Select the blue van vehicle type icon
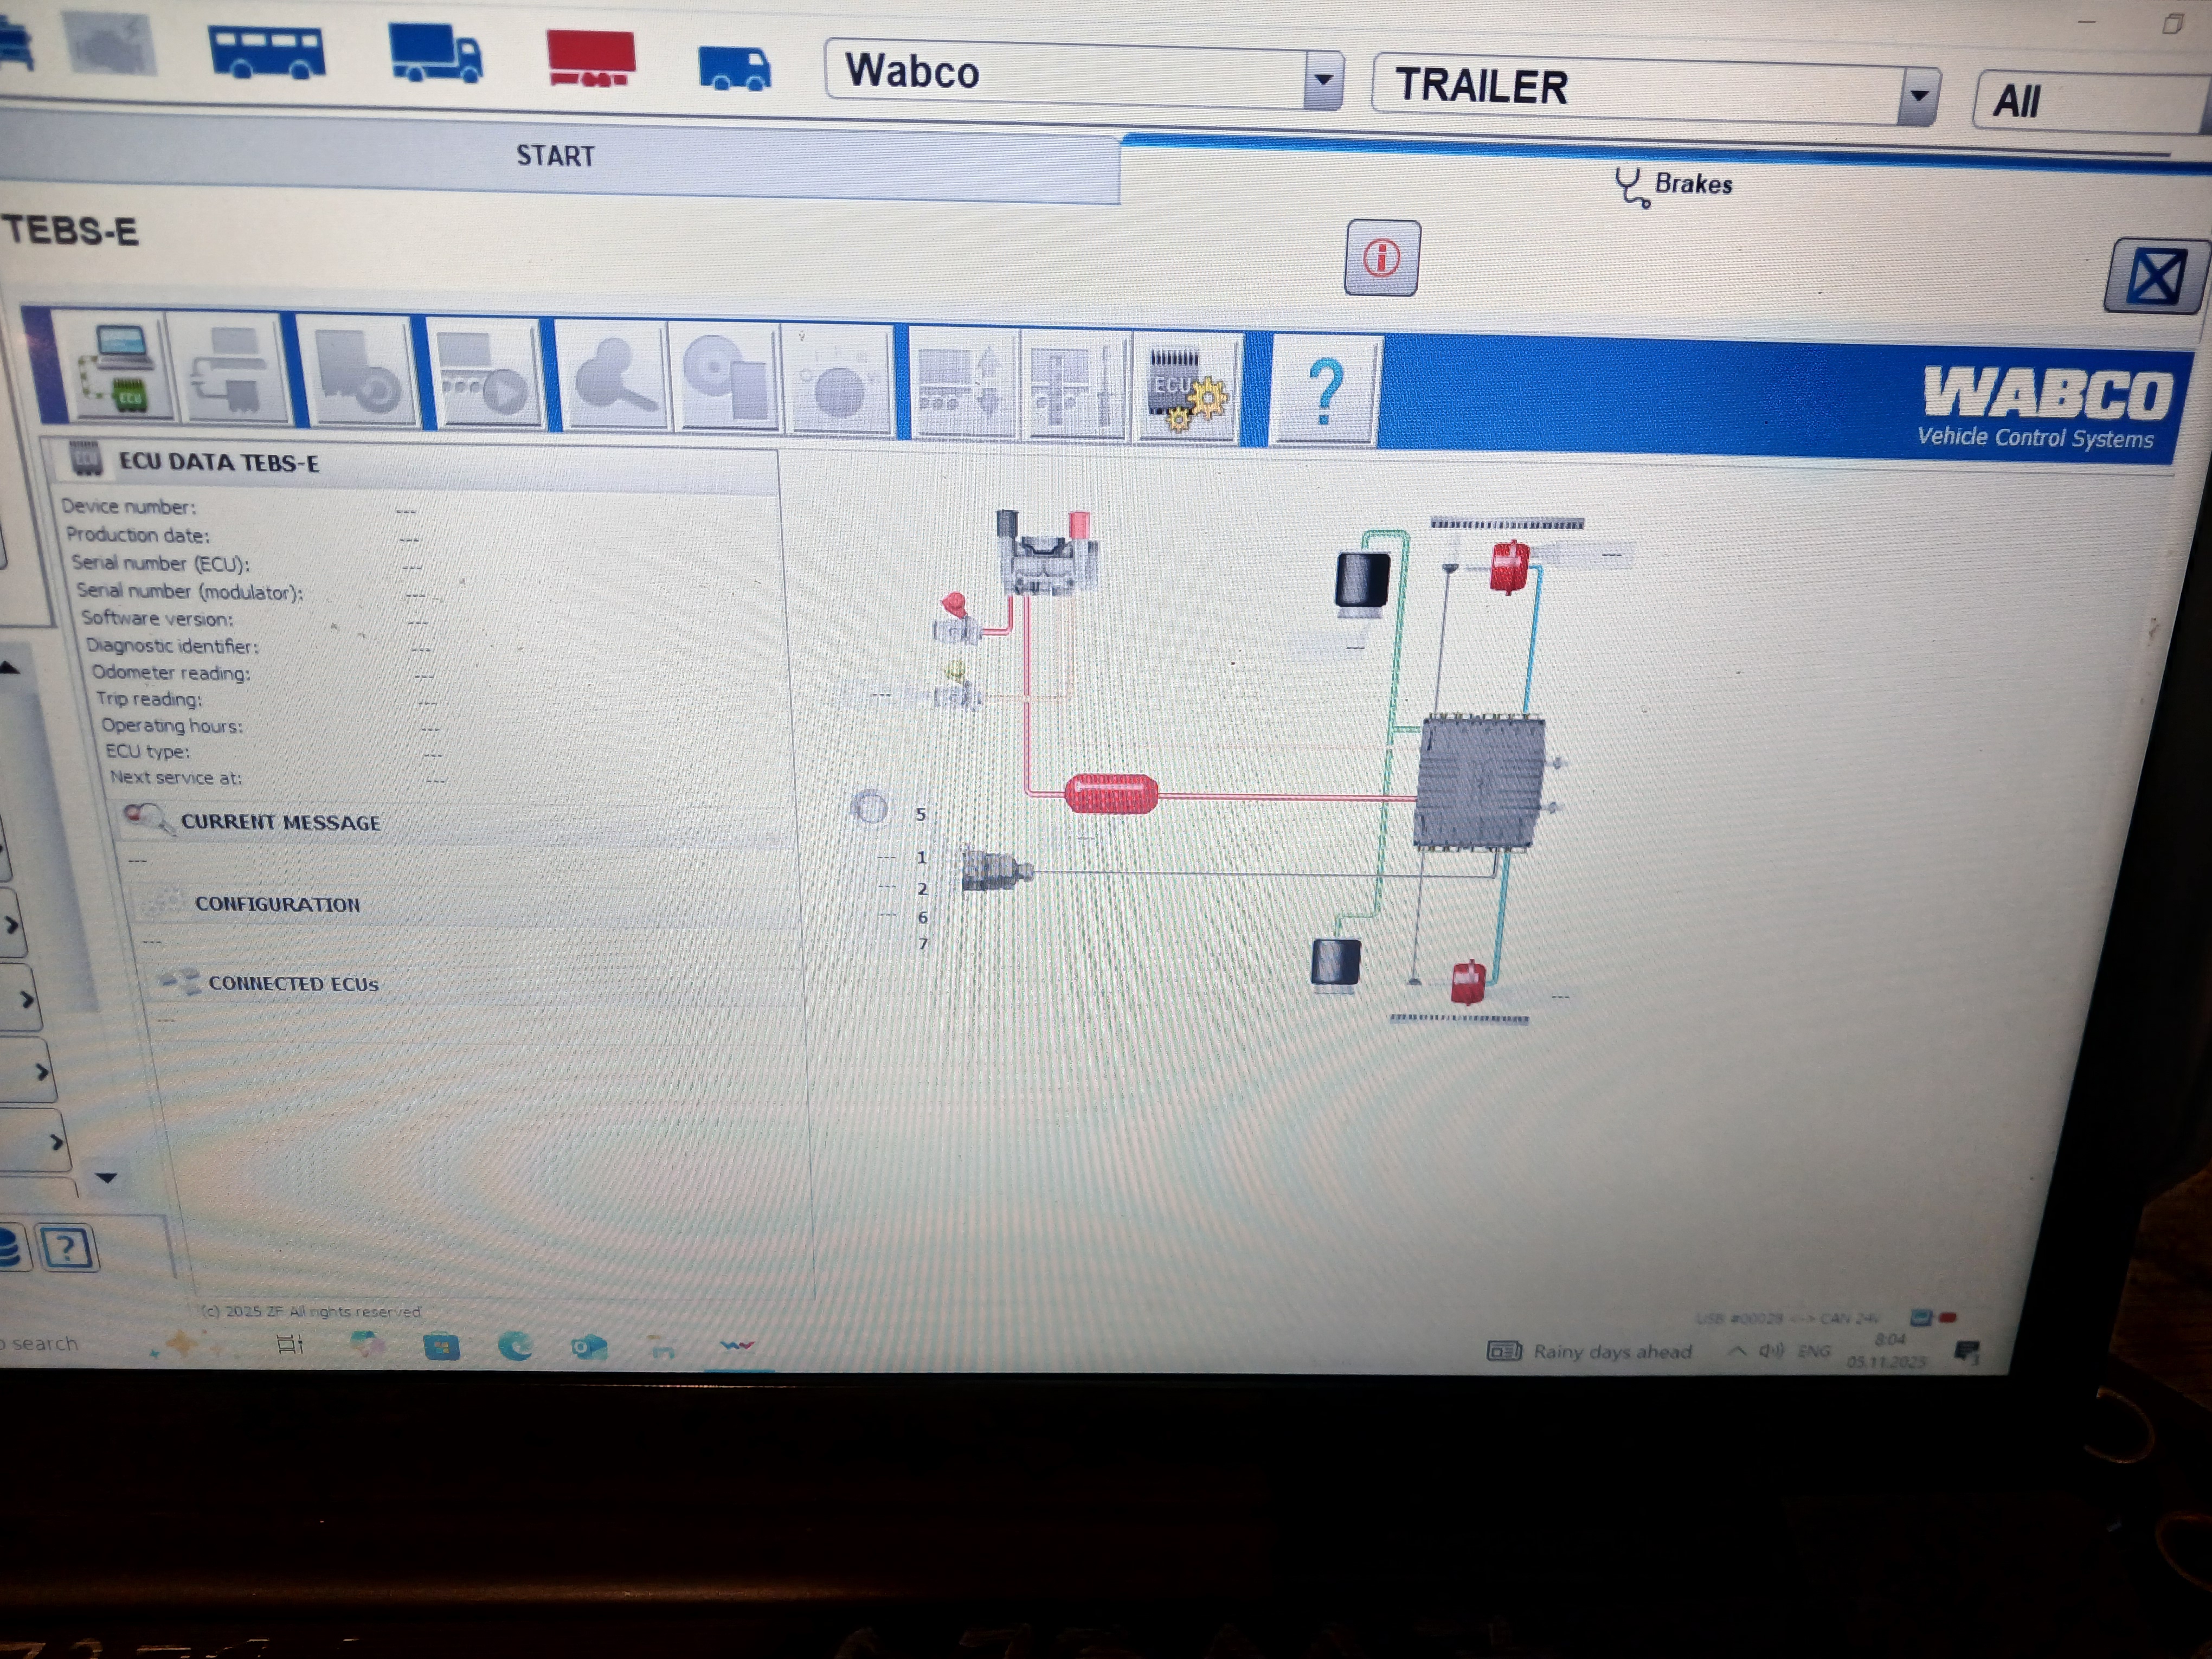This screenshot has height=1659, width=2212. point(734,69)
